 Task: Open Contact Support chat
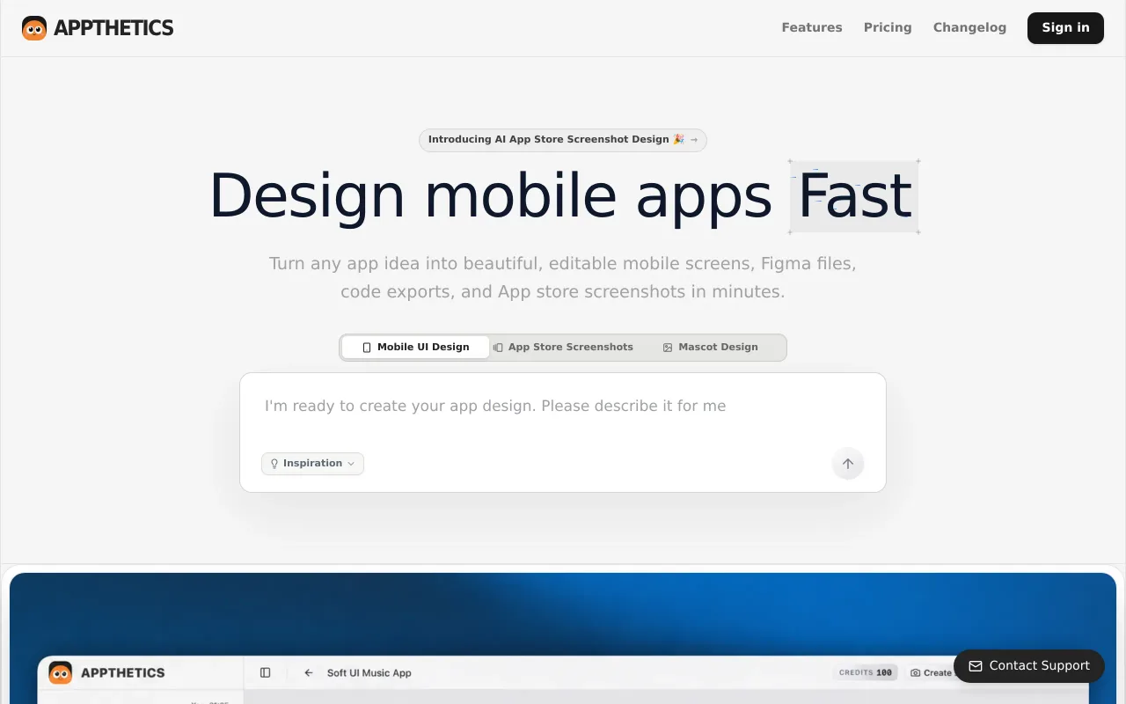pyautogui.click(x=1029, y=666)
